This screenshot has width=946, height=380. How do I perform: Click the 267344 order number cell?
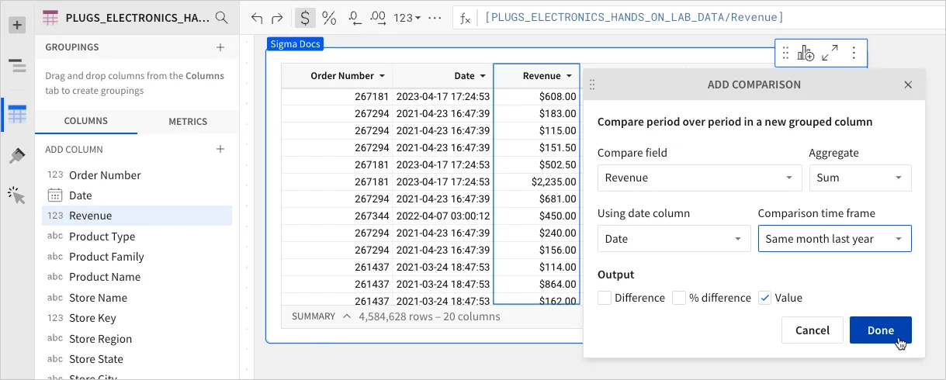(337, 216)
